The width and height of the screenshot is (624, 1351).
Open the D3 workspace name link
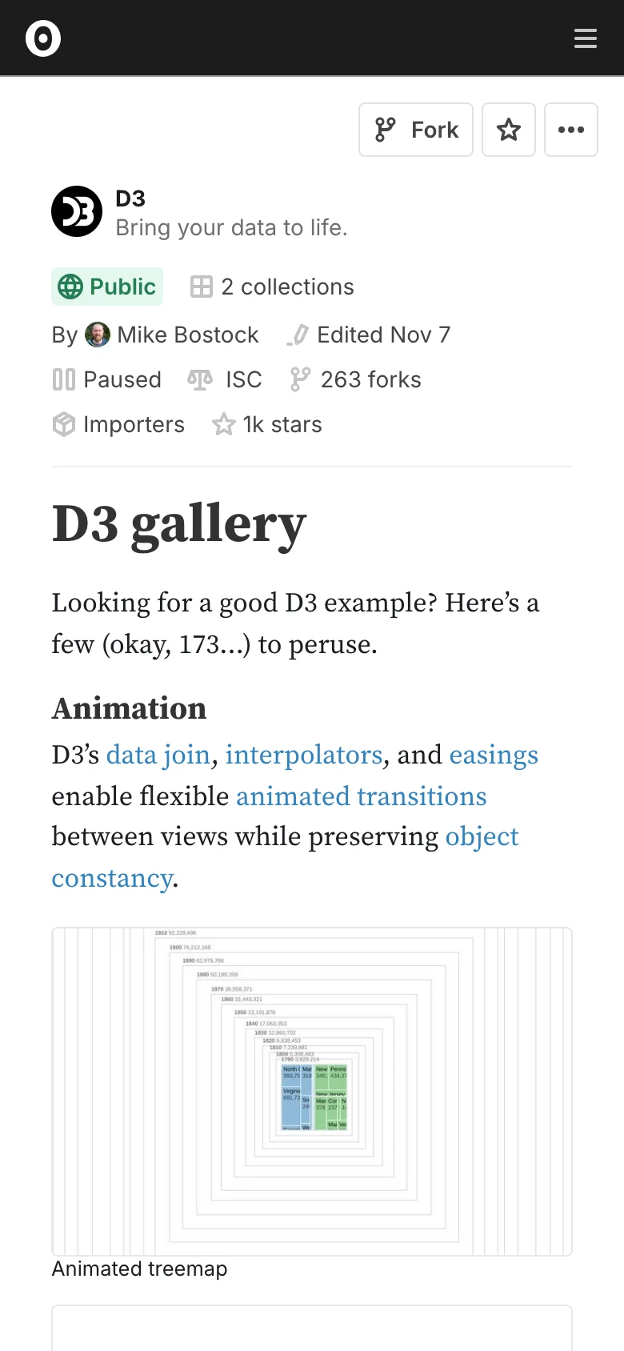click(130, 198)
